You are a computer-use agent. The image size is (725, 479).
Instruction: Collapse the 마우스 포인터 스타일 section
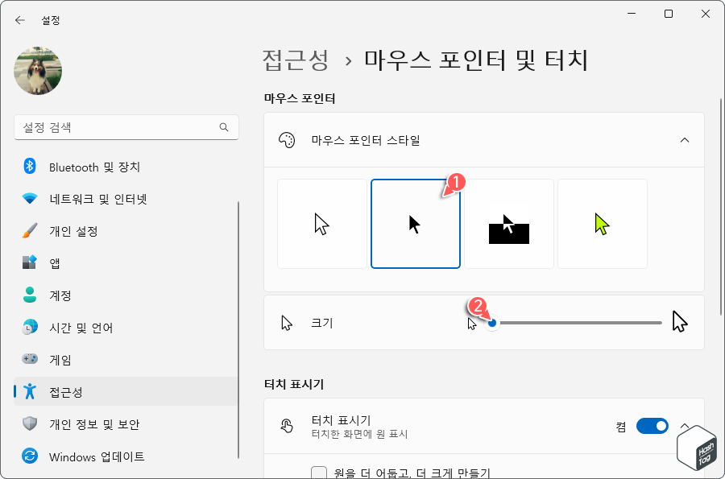685,139
